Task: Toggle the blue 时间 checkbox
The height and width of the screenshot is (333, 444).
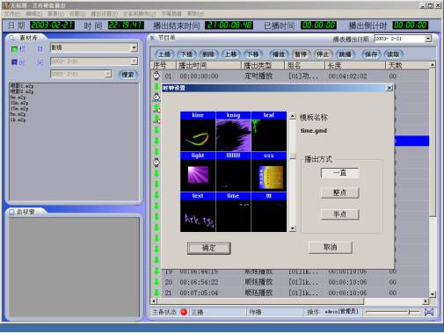Action: [14, 62]
